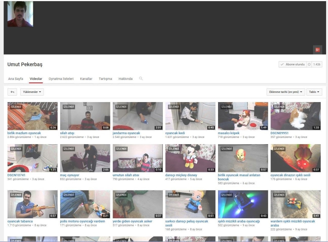Play teddy bear thumbnail of birlik mazlum oyuncak
Image resolution: width=328 pixels, height=242 pixels.
coord(33,116)
